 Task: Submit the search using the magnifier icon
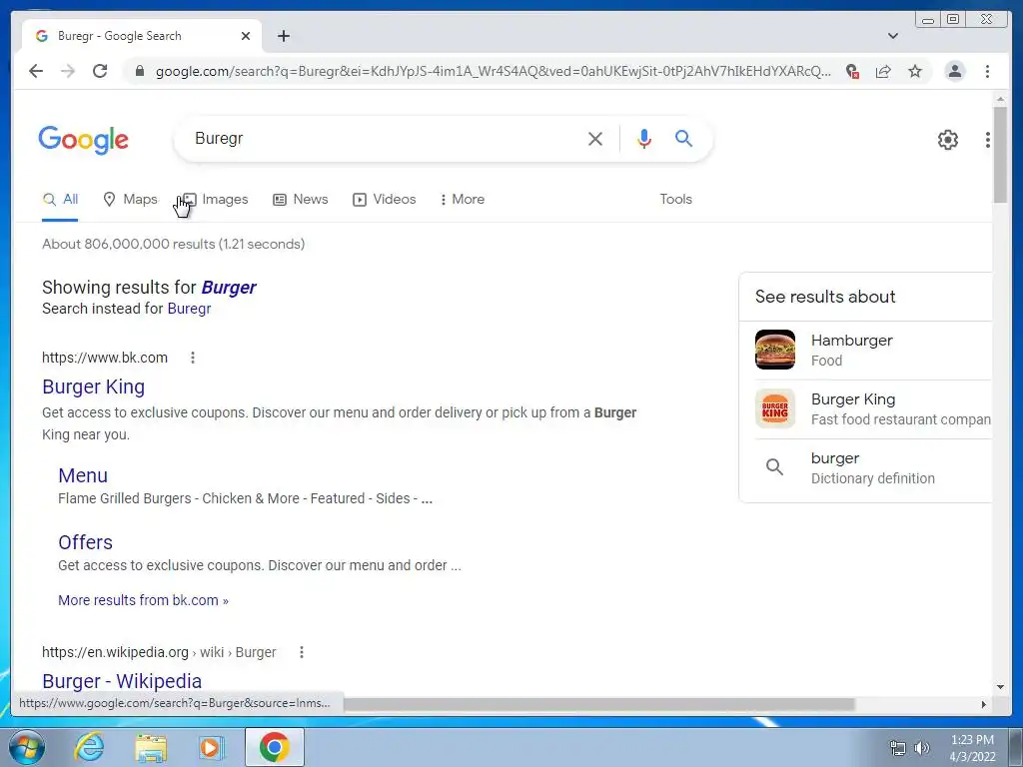(683, 138)
